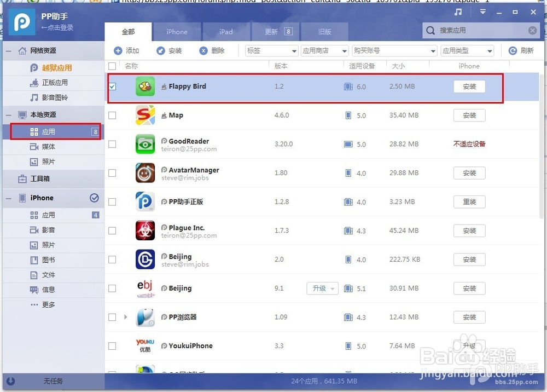Check the GoodReader row checkbox

pyautogui.click(x=112, y=144)
